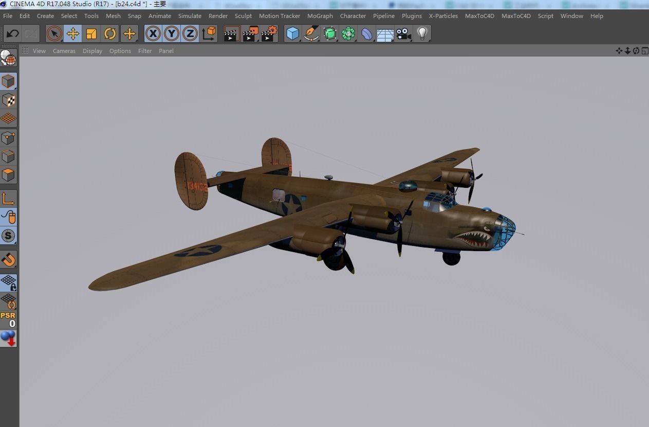Screen dimensions: 649x427
Task: Click the Render View clapperboard icon
Action: coord(232,34)
